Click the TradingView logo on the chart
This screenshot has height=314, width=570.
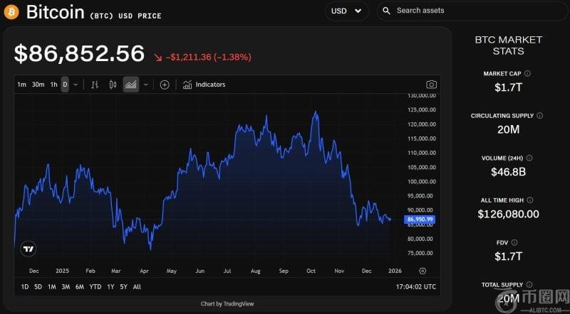pos(28,249)
